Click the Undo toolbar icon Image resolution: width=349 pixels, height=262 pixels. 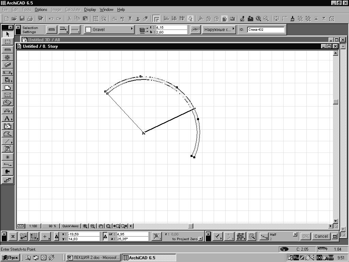51,19
